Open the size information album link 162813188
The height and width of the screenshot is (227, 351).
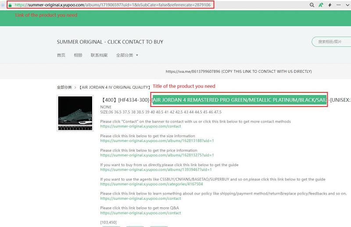157,141
